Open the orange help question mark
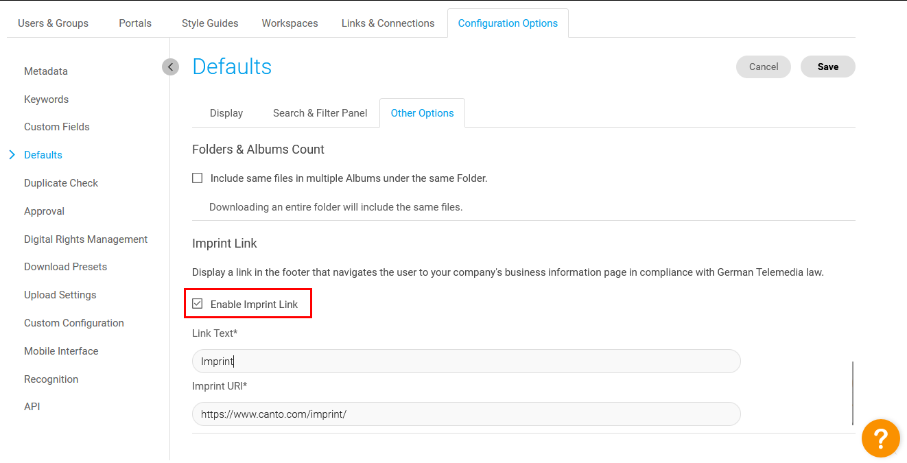 point(881,438)
